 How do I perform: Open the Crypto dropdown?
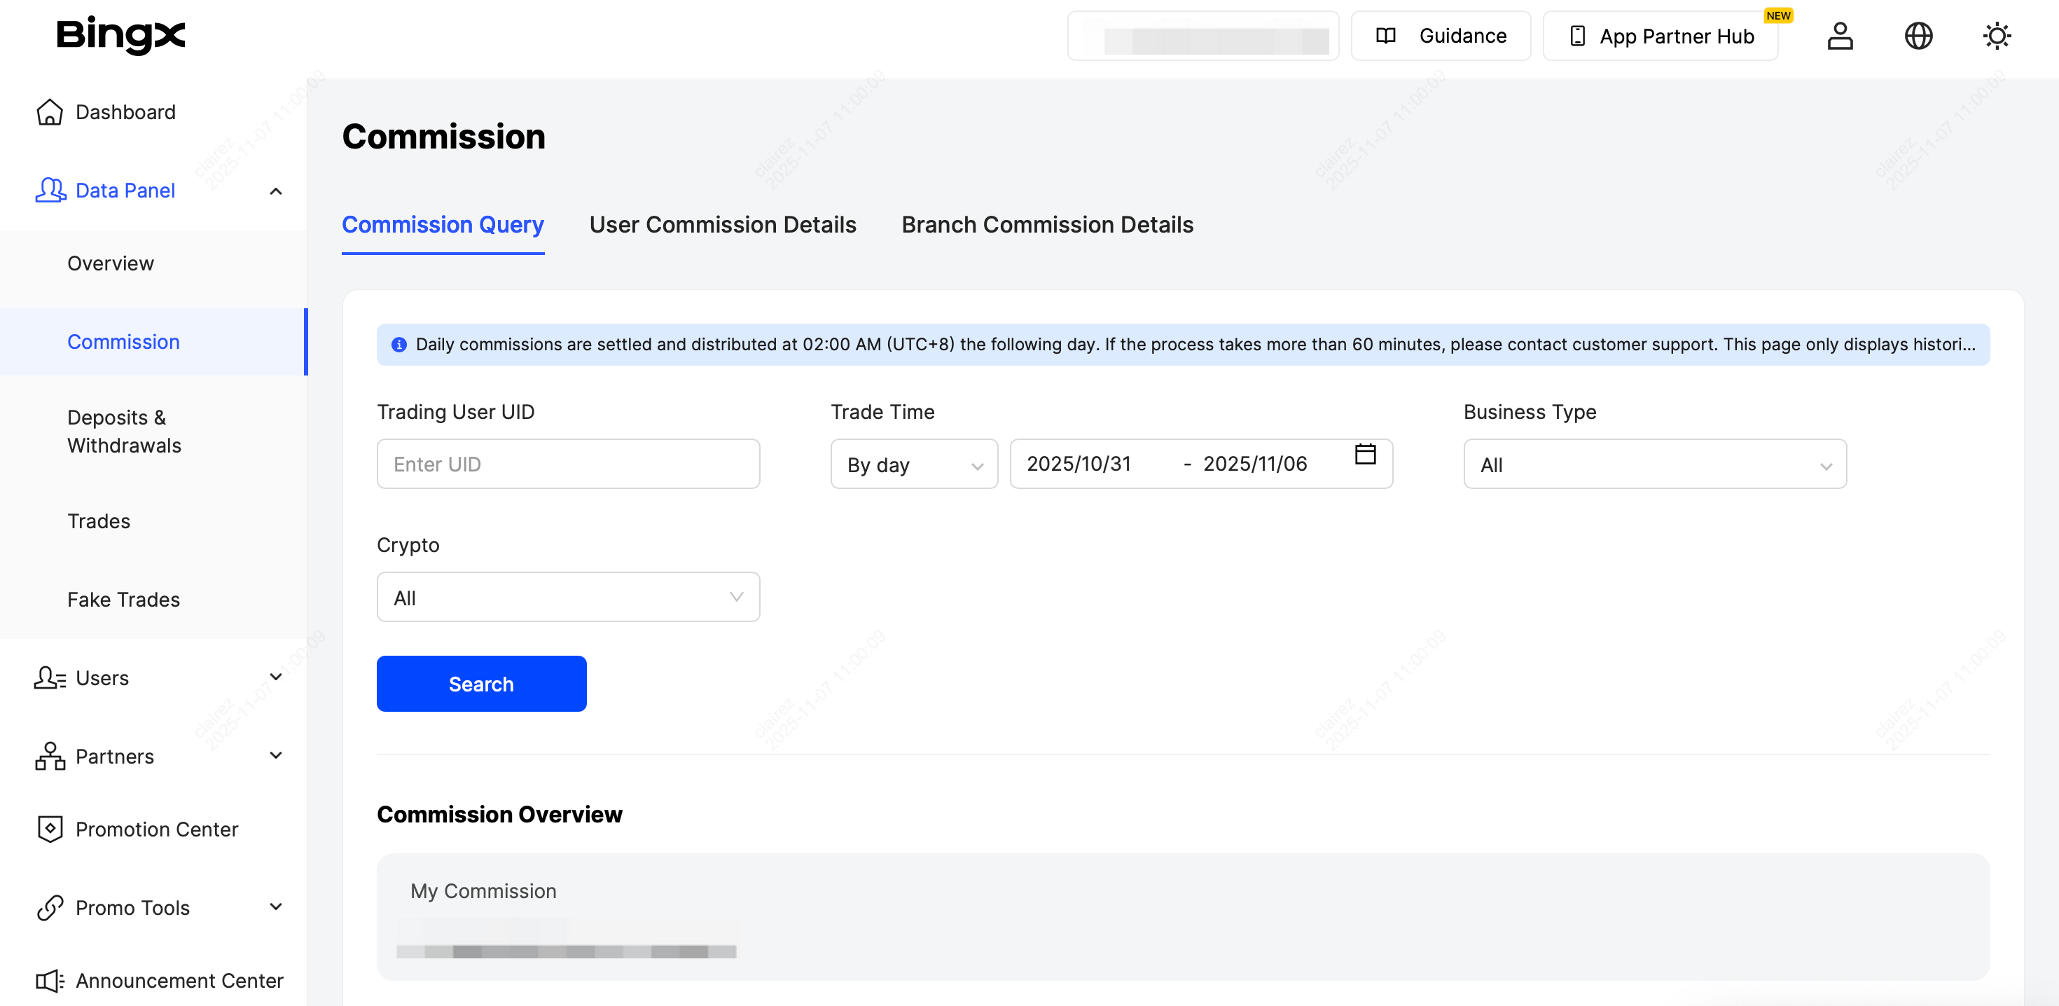pos(567,598)
